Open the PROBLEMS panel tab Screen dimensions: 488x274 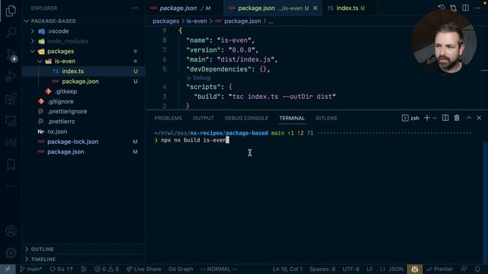[x=168, y=118]
